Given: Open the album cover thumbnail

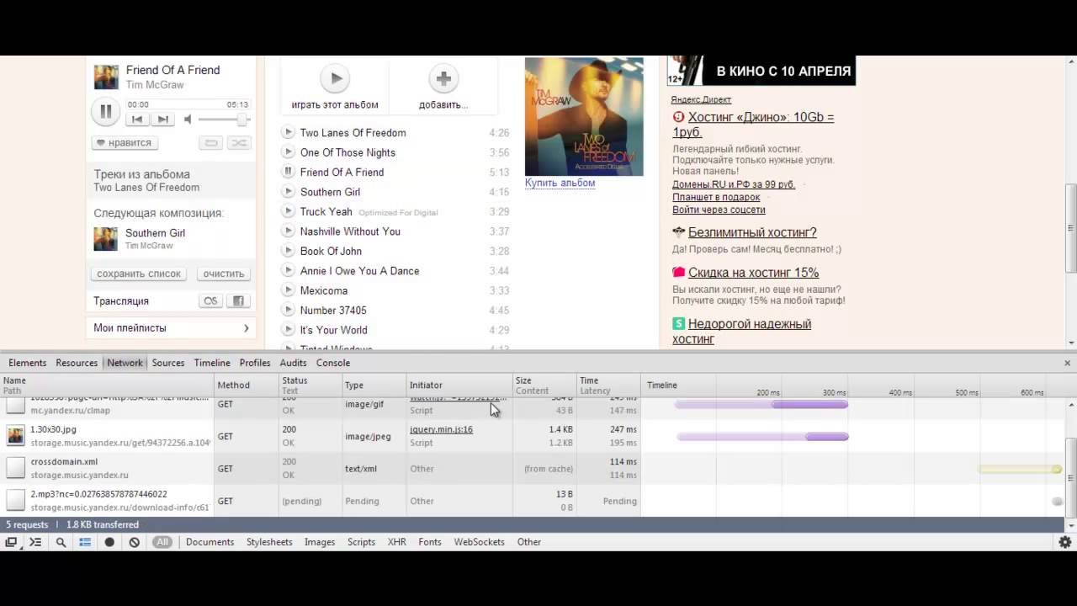Looking at the screenshot, I should tap(584, 116).
